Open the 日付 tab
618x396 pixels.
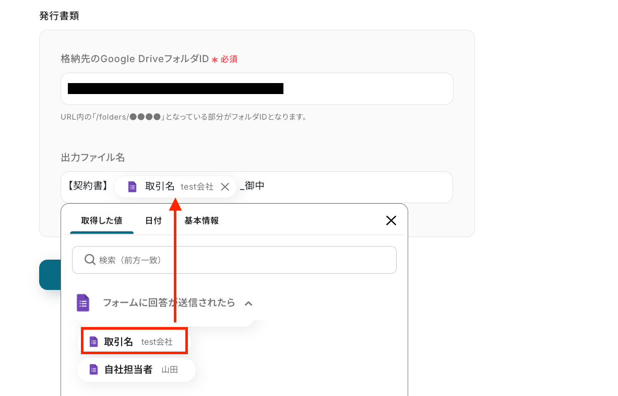point(153,220)
